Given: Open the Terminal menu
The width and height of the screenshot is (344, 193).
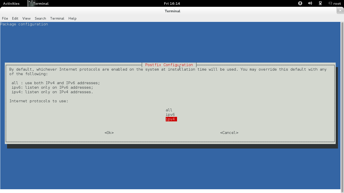Looking at the screenshot, I should pyautogui.click(x=57, y=18).
